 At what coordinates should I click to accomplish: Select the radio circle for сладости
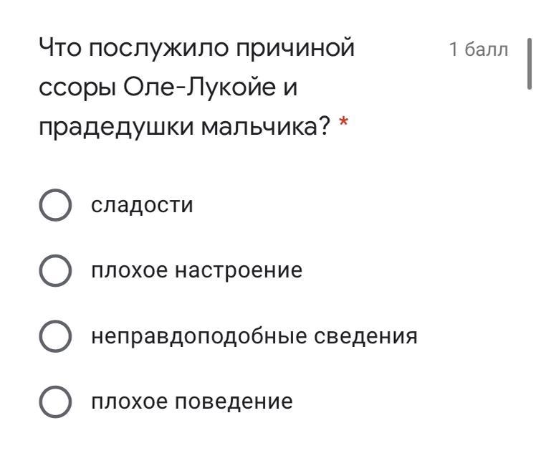[x=55, y=205]
